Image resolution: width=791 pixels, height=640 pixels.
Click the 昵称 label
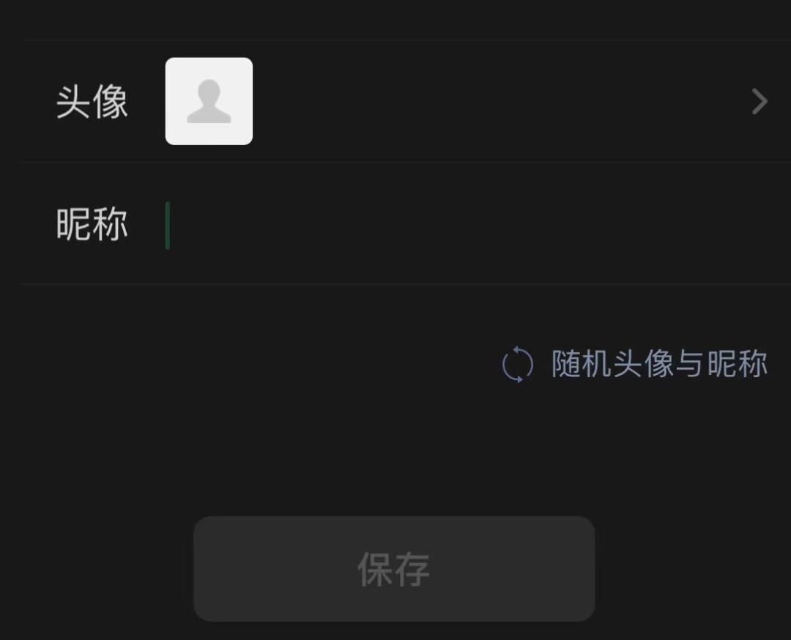click(92, 224)
